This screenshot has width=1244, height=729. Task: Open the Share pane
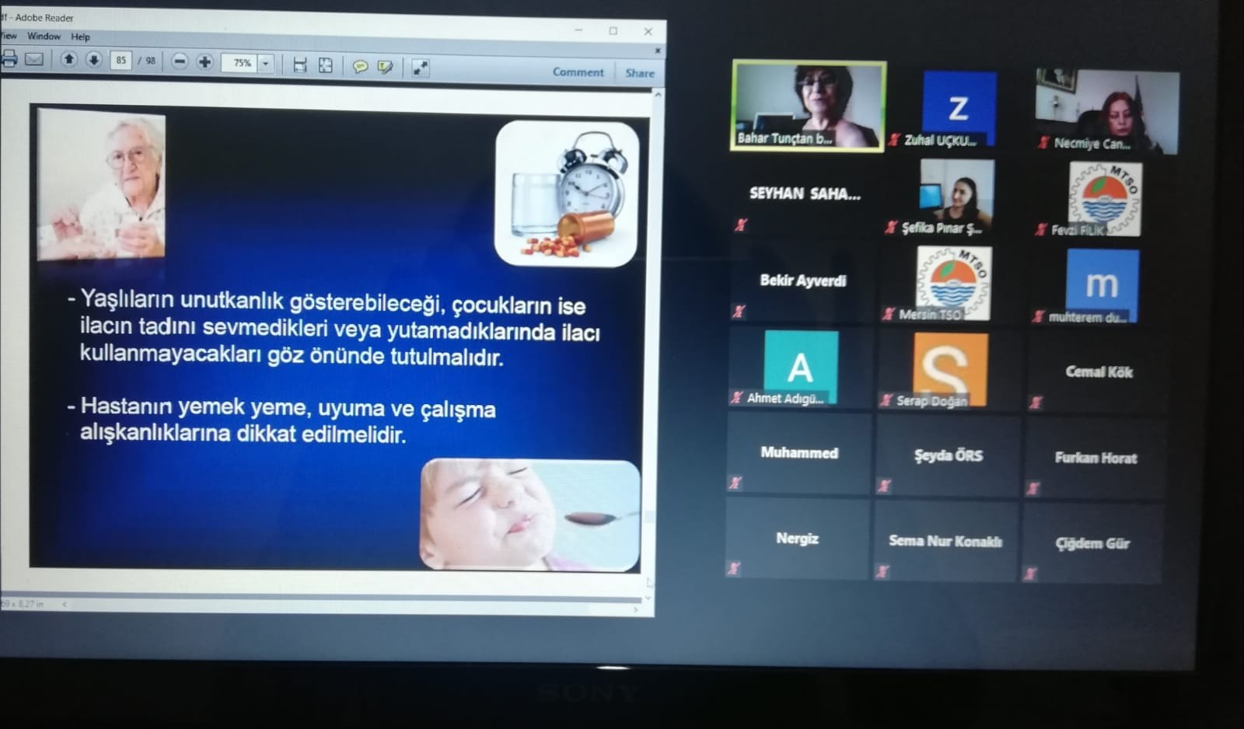coord(640,73)
